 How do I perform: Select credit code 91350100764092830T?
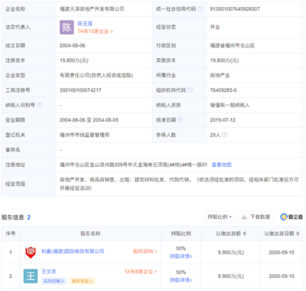235,9
